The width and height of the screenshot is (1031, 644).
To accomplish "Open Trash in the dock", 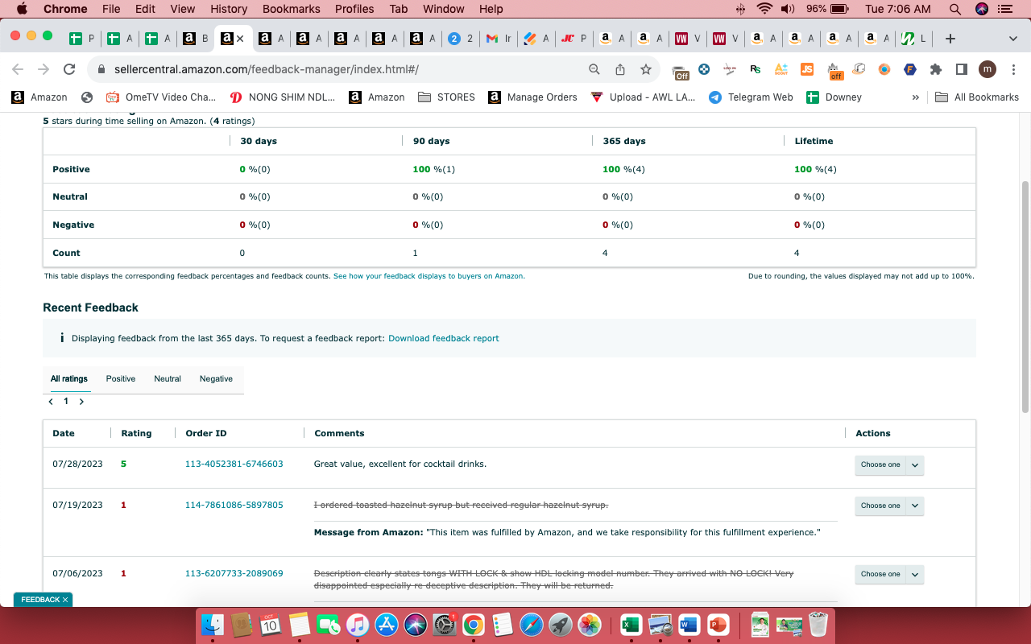I will 818,624.
